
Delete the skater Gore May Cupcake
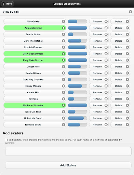point(120,80)
